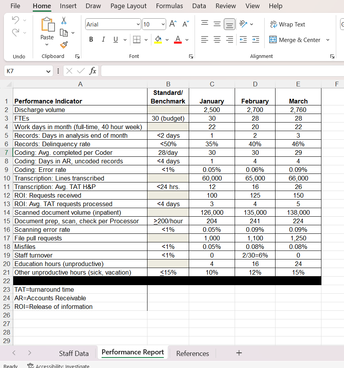Viewport: 344px width, 368px height.
Task: Expand Orientation dropdown arrow
Action: pyautogui.click(x=252, y=24)
